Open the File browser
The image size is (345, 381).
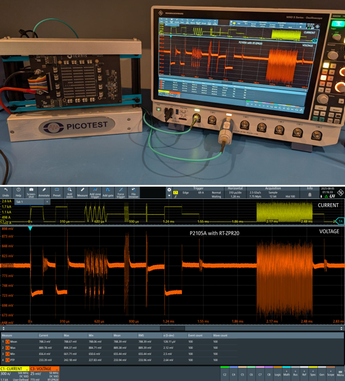point(133,192)
